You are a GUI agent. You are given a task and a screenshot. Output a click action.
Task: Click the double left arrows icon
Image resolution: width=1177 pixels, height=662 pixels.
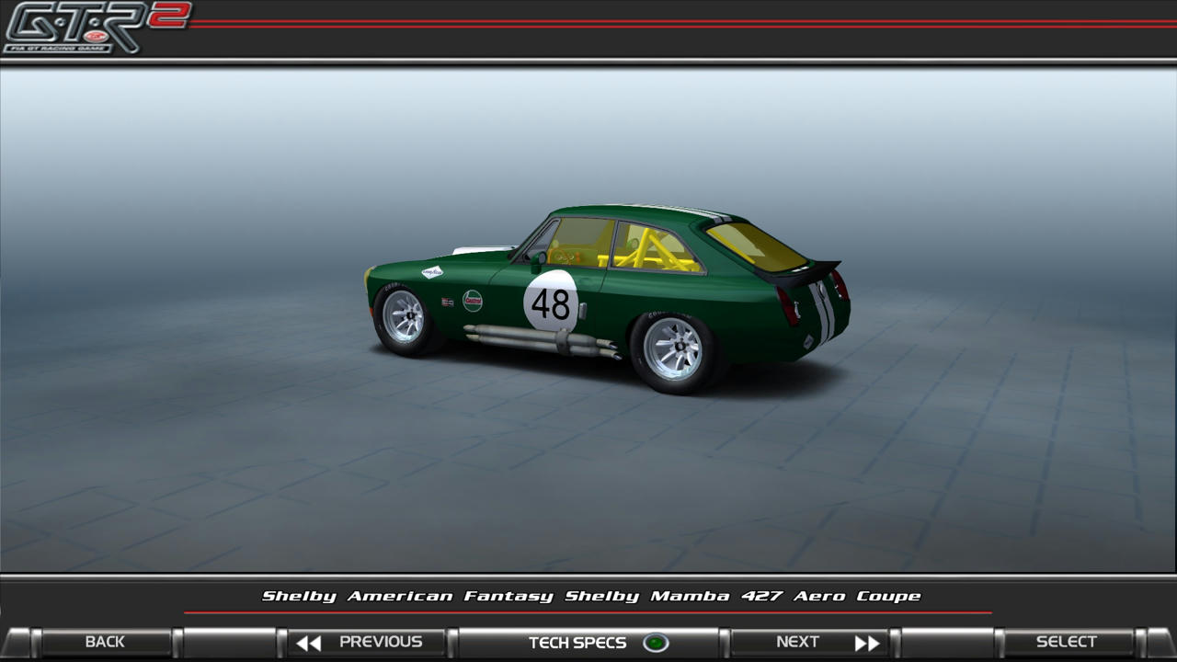pyautogui.click(x=308, y=643)
